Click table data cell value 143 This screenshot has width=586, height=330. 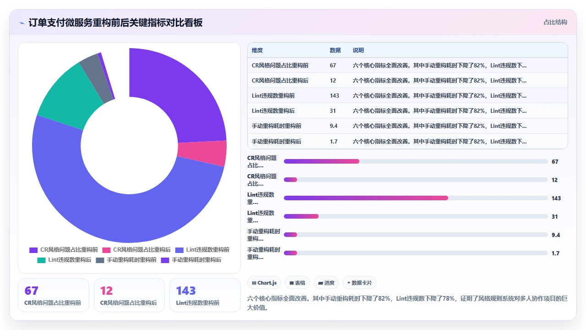[334, 96]
